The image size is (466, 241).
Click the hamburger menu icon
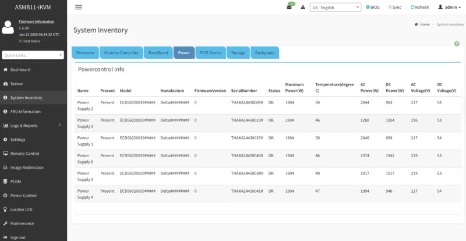(x=79, y=7)
